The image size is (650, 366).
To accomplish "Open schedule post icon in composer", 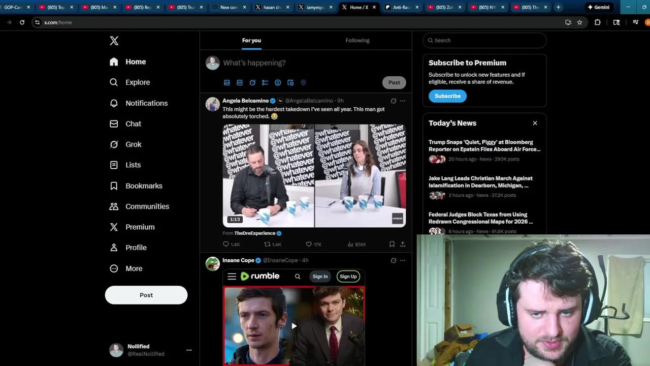I will click(290, 82).
